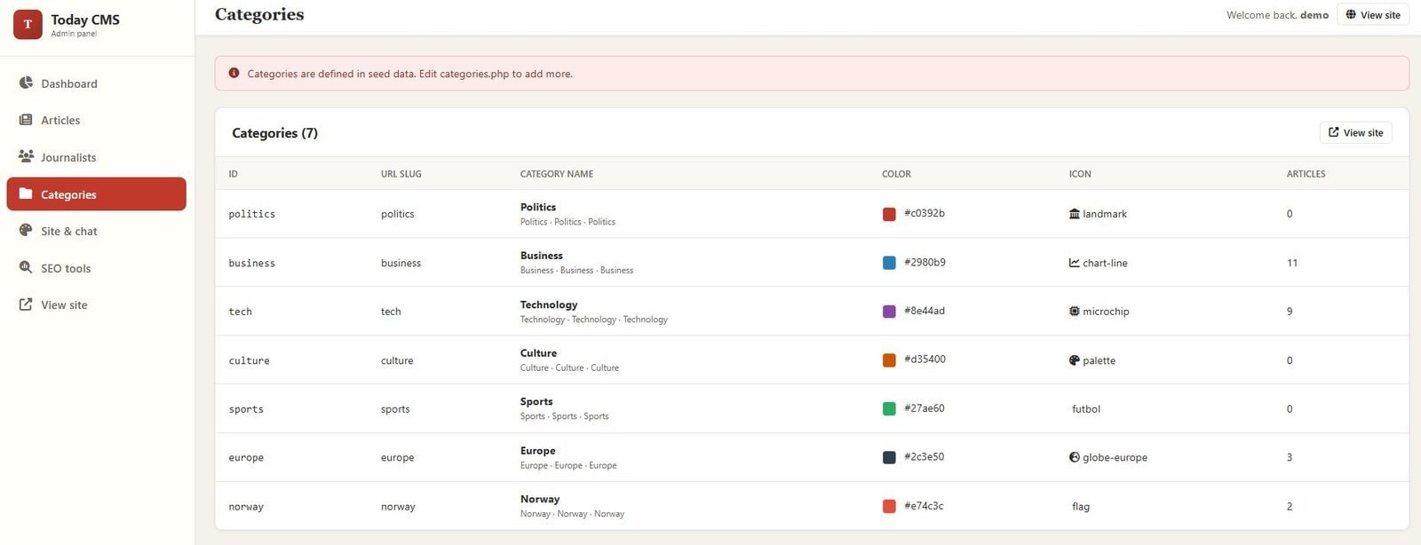Click the tech ID cell
Image resolution: width=1421 pixels, height=545 pixels.
point(241,312)
